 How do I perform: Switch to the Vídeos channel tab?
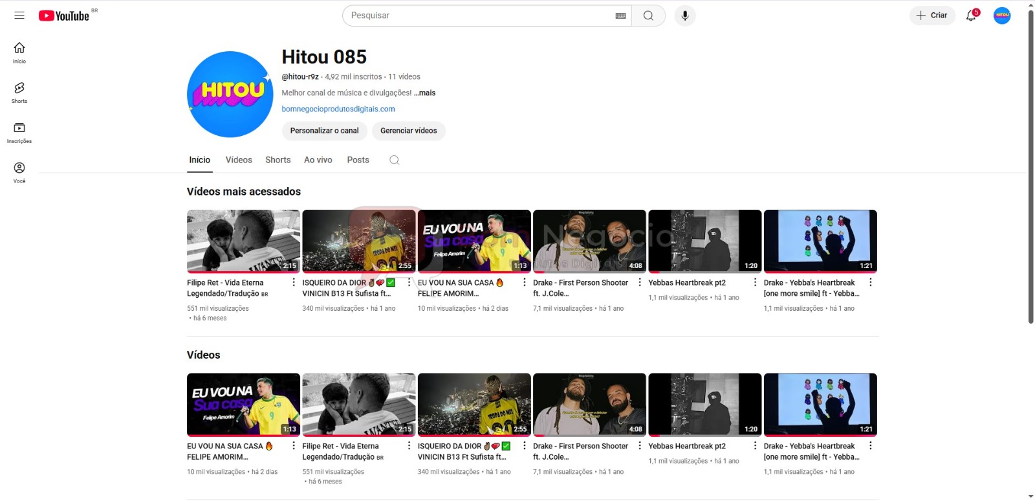(239, 160)
